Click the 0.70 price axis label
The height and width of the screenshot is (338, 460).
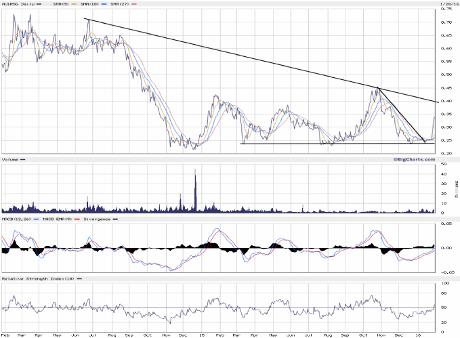(x=446, y=22)
